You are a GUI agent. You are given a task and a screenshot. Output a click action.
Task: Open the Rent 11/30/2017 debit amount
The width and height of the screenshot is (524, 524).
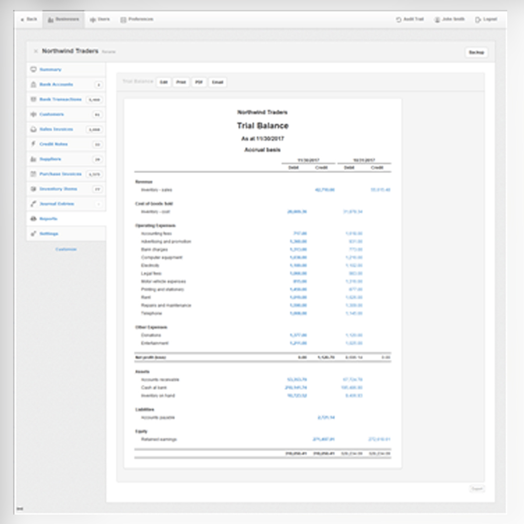(x=298, y=298)
